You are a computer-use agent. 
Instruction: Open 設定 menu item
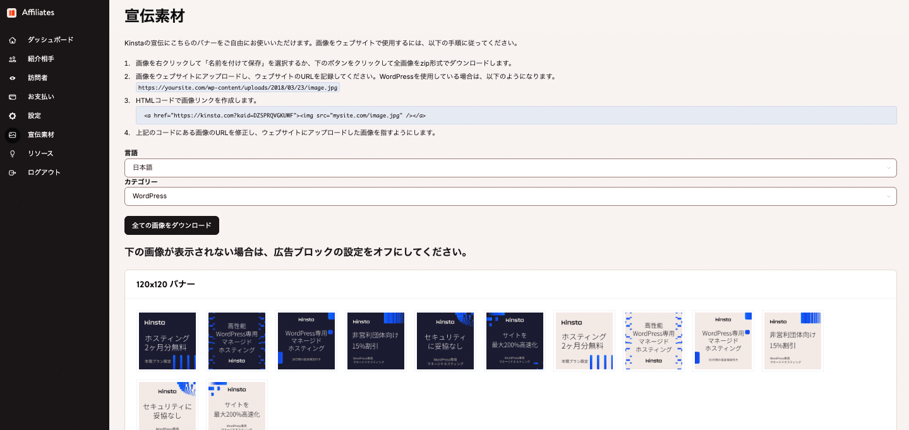pyautogui.click(x=34, y=116)
